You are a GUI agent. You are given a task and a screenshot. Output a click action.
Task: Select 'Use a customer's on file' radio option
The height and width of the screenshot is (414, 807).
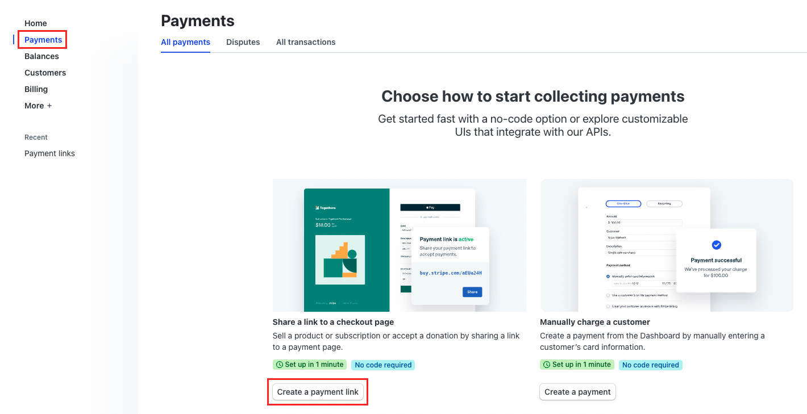pos(608,295)
